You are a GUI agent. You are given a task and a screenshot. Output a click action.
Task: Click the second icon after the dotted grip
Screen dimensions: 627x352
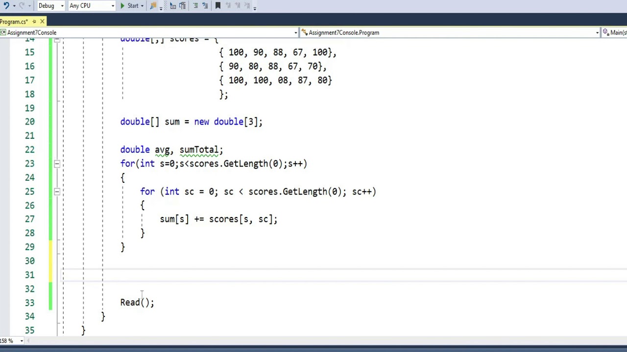183,6
